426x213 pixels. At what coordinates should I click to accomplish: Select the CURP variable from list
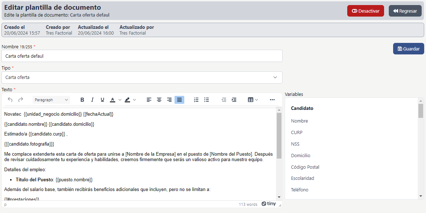297,132
